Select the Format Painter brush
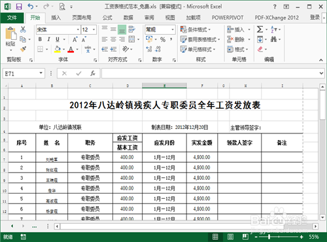The height and width of the screenshot is (242, 327). 23,49
